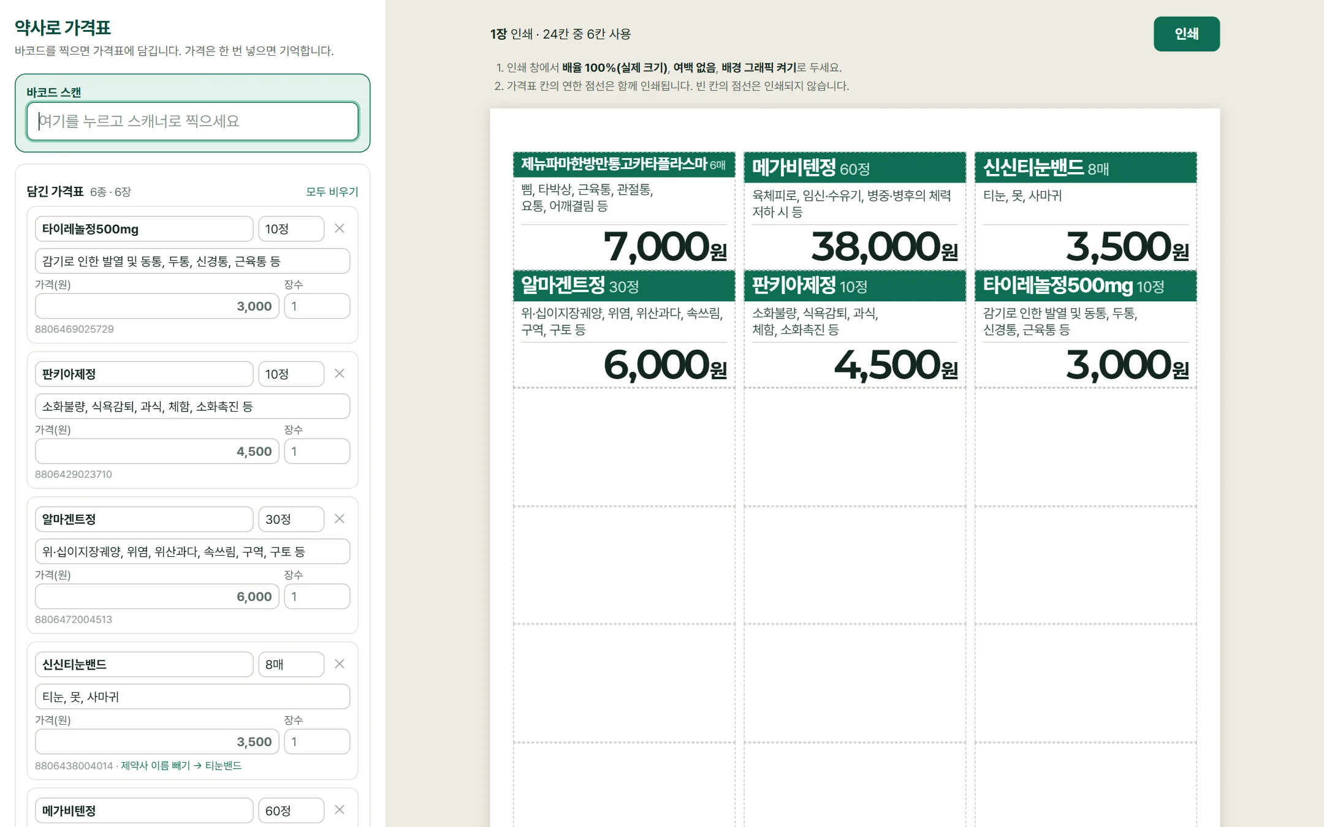The height and width of the screenshot is (827, 1324).
Task: Click barcode number 8806469025729
Action: [x=74, y=329]
